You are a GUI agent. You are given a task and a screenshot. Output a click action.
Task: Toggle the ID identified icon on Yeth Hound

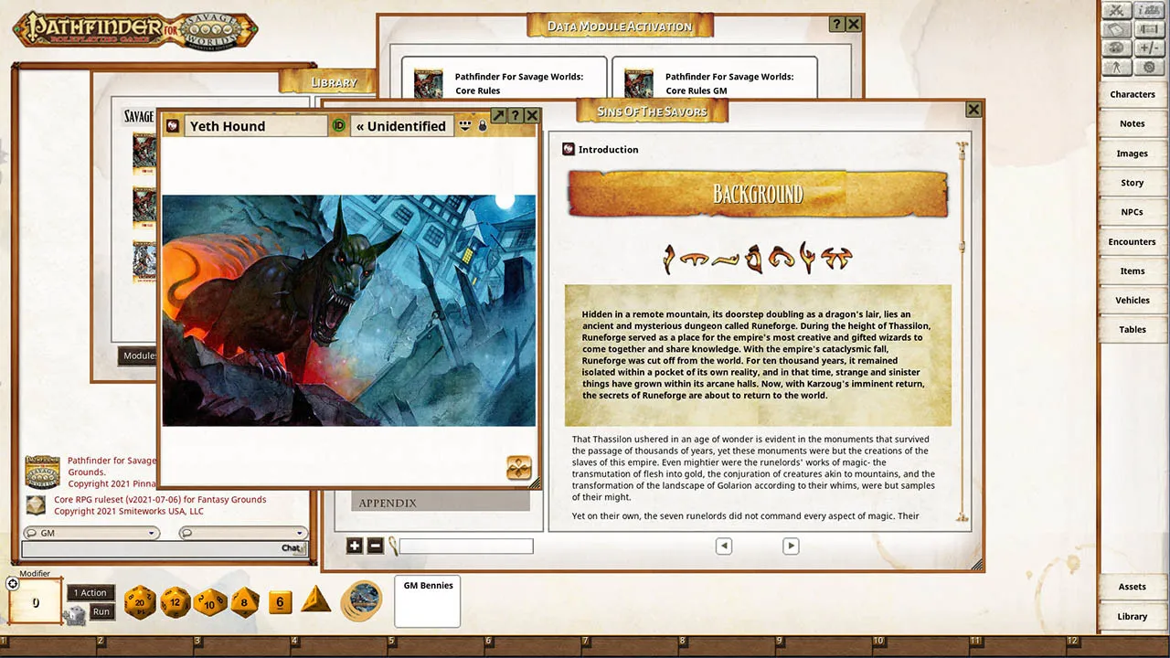(338, 126)
